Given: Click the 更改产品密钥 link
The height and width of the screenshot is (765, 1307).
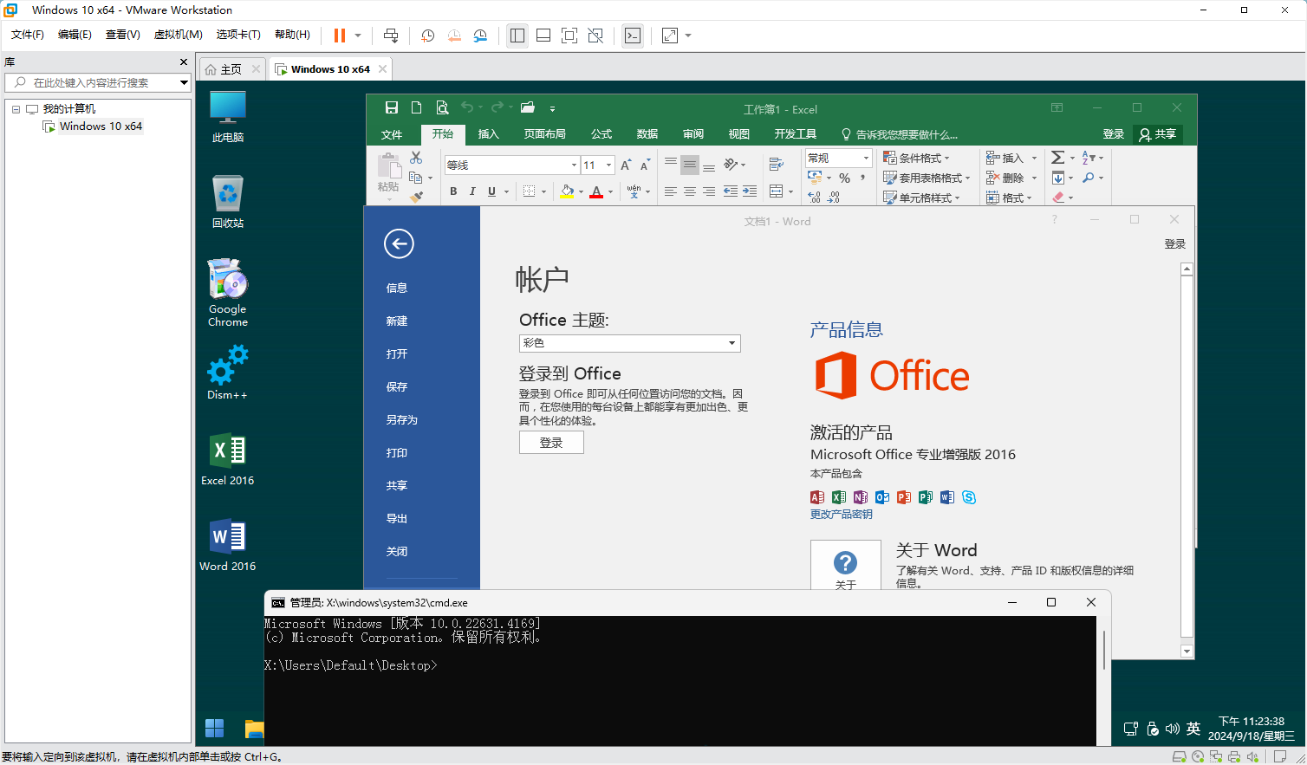Looking at the screenshot, I should click(x=841, y=514).
